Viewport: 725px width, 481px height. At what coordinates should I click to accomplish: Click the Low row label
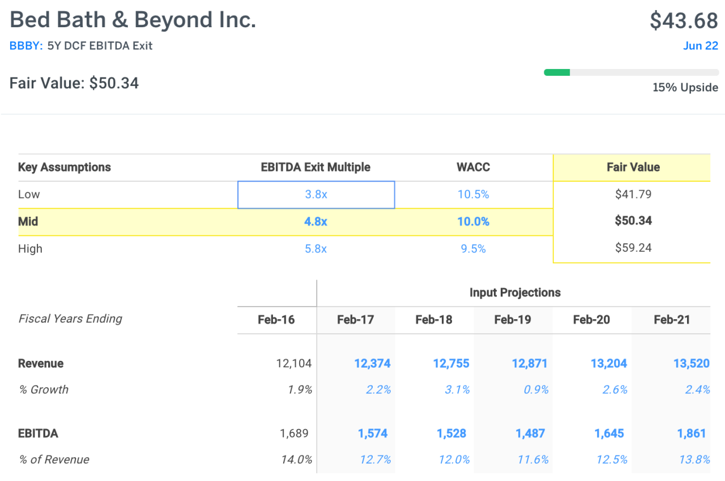coord(29,195)
